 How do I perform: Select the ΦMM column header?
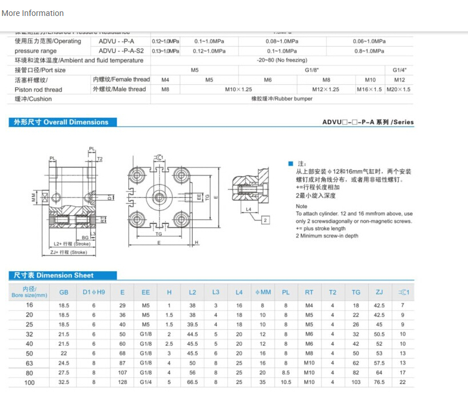click(263, 292)
